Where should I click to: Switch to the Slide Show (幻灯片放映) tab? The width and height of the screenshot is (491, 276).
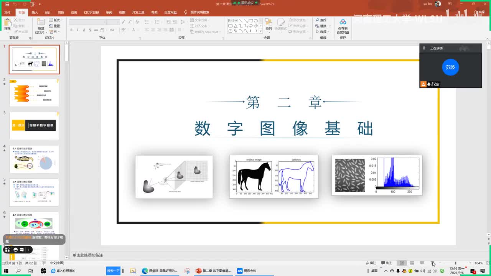pyautogui.click(x=91, y=12)
